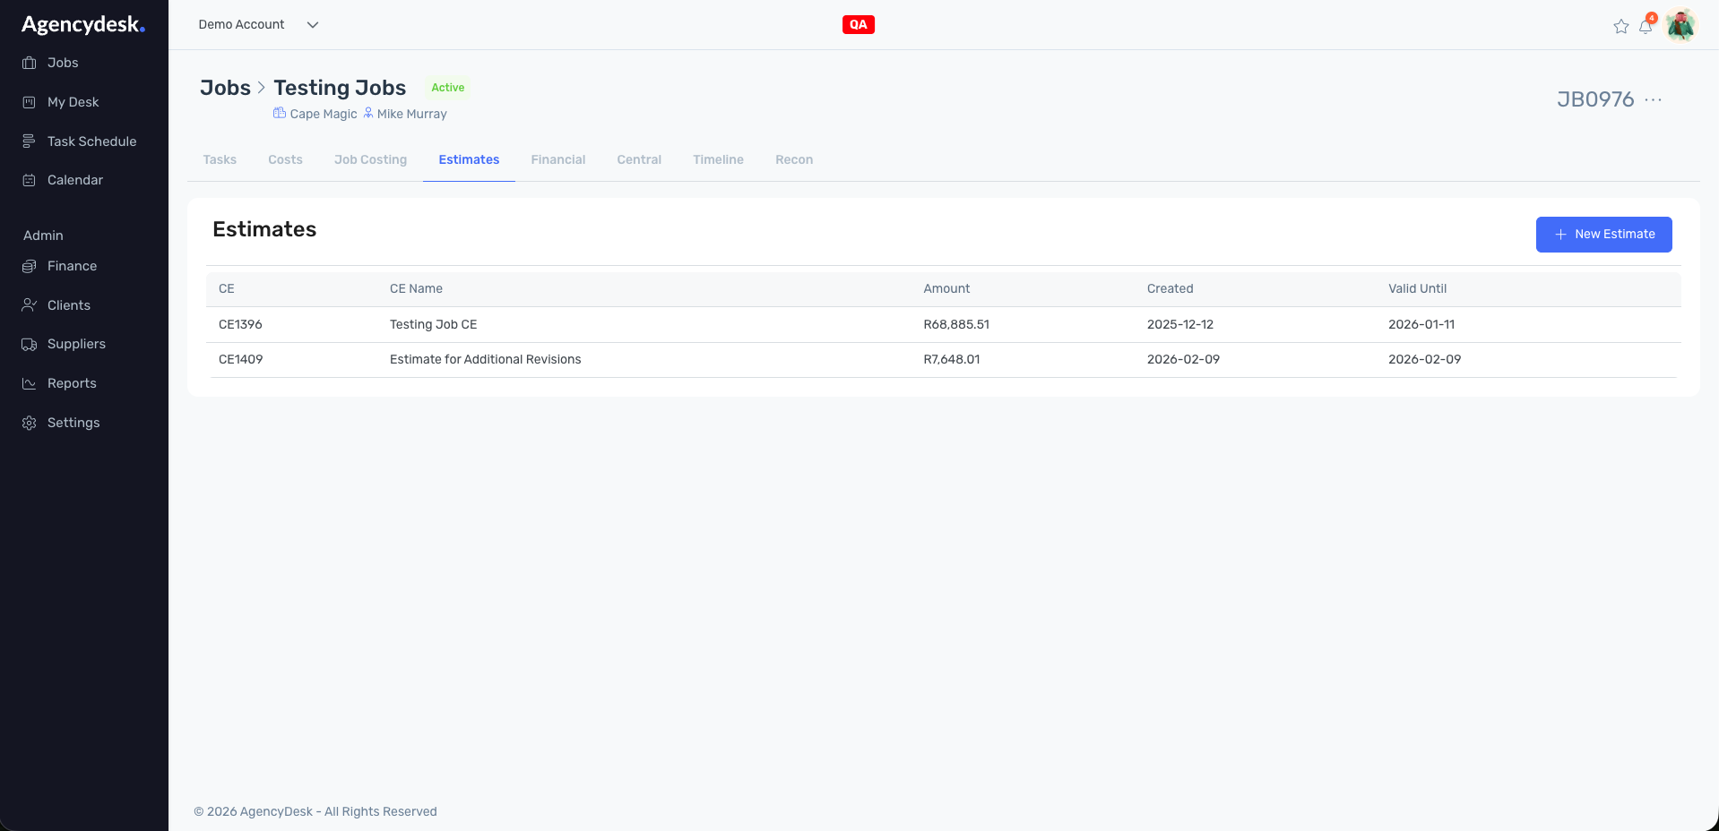
Task: Click the Task Schedule sidebar icon
Action: coord(30,141)
